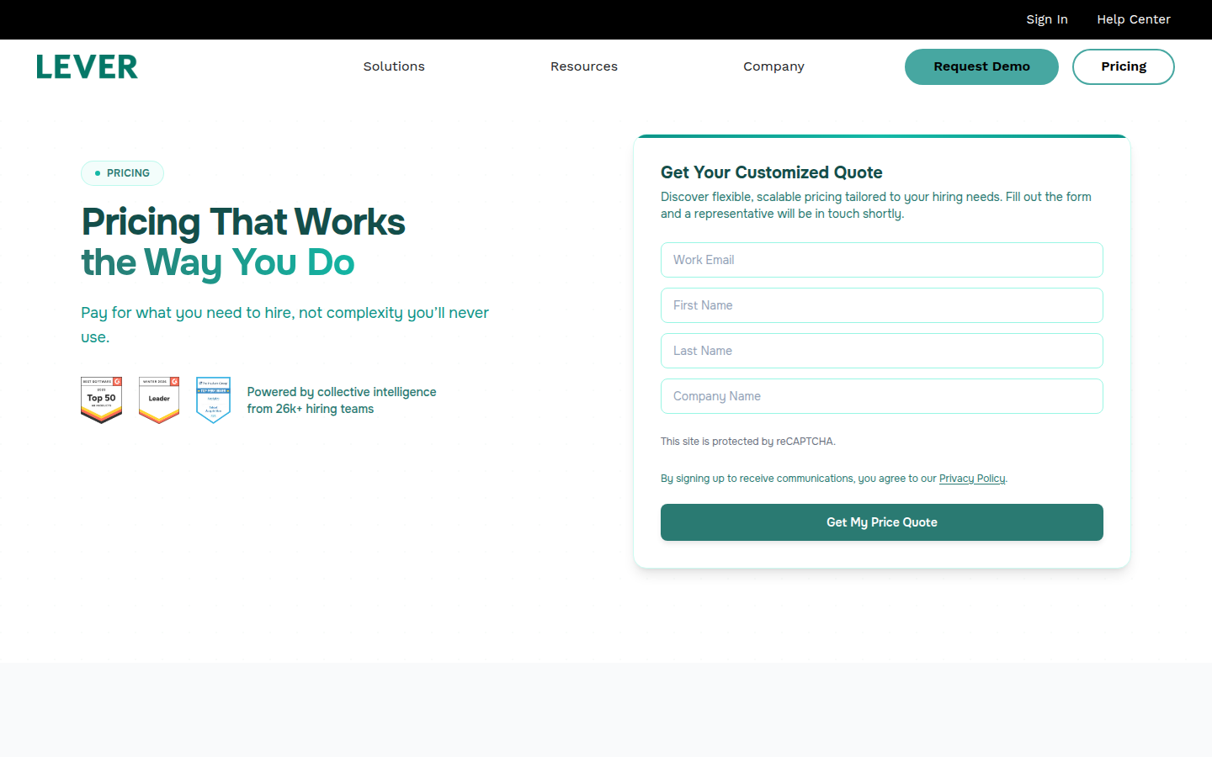Open the Privacy Policy link
1212x757 pixels.
(x=972, y=479)
